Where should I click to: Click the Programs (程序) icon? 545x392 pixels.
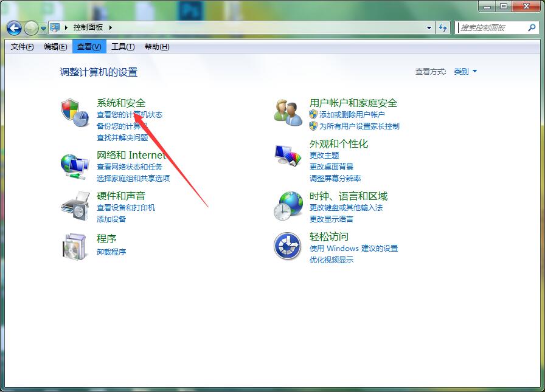74,246
